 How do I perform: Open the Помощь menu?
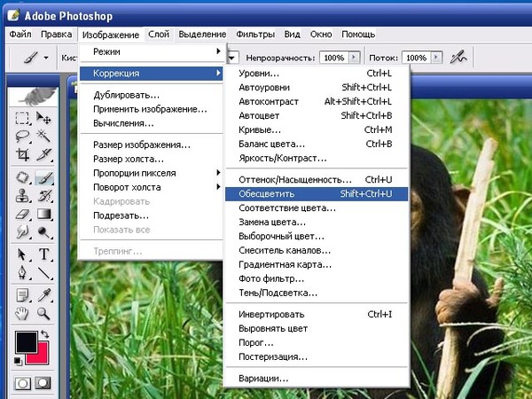click(x=358, y=35)
